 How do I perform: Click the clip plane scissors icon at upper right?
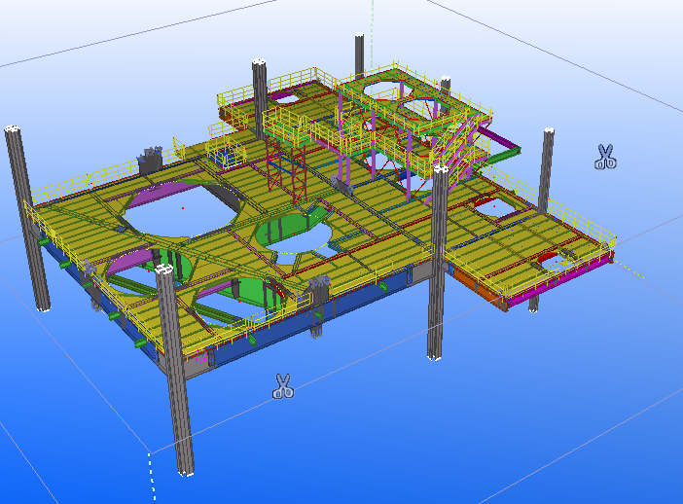tap(605, 157)
